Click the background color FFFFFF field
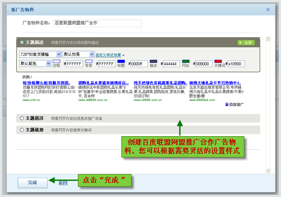Screen dimensions: 281x197 pos(106,64)
